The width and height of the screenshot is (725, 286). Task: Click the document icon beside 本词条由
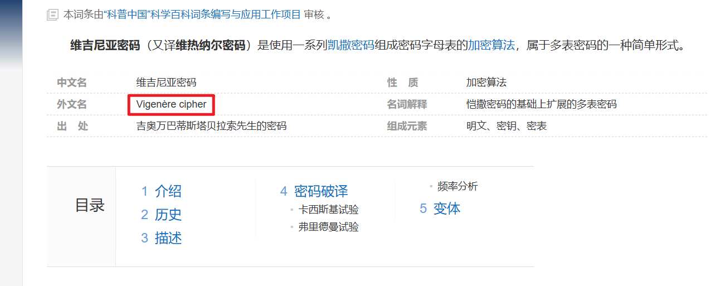pyautogui.click(x=52, y=15)
